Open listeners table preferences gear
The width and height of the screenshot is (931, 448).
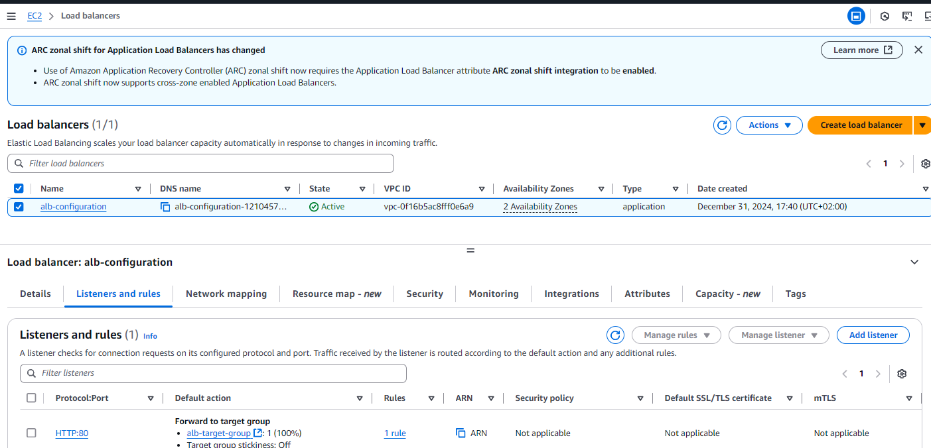click(901, 374)
